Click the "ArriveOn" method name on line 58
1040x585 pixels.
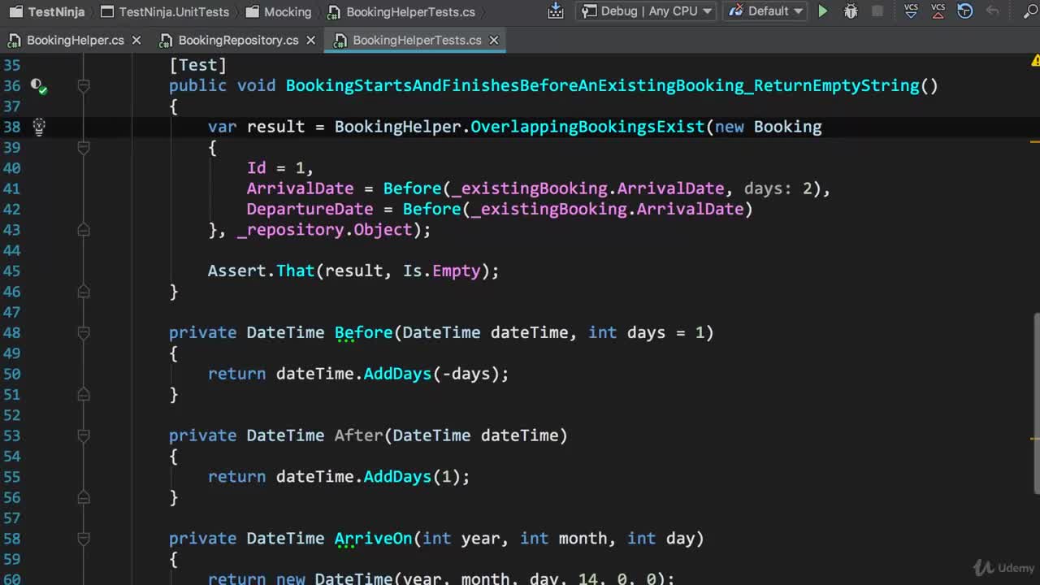click(373, 538)
